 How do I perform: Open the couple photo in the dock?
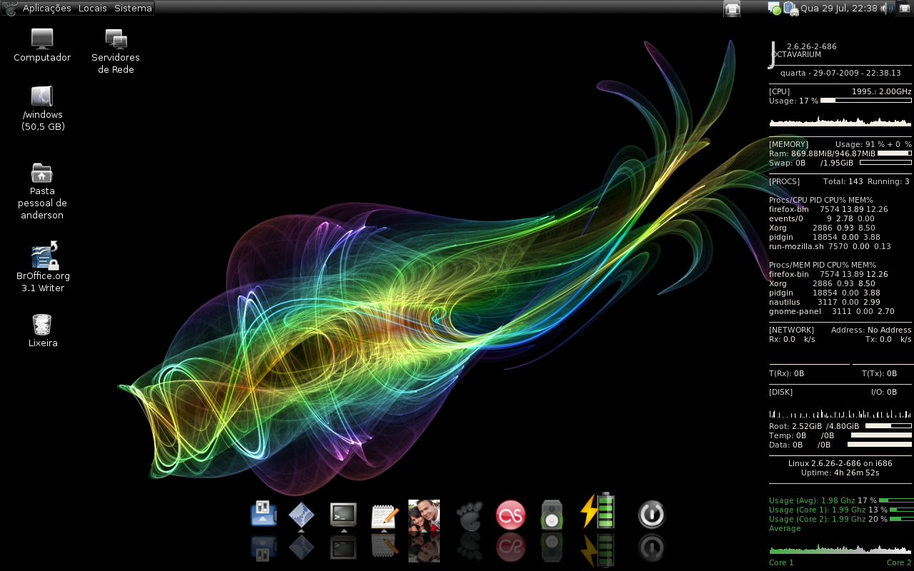[424, 515]
